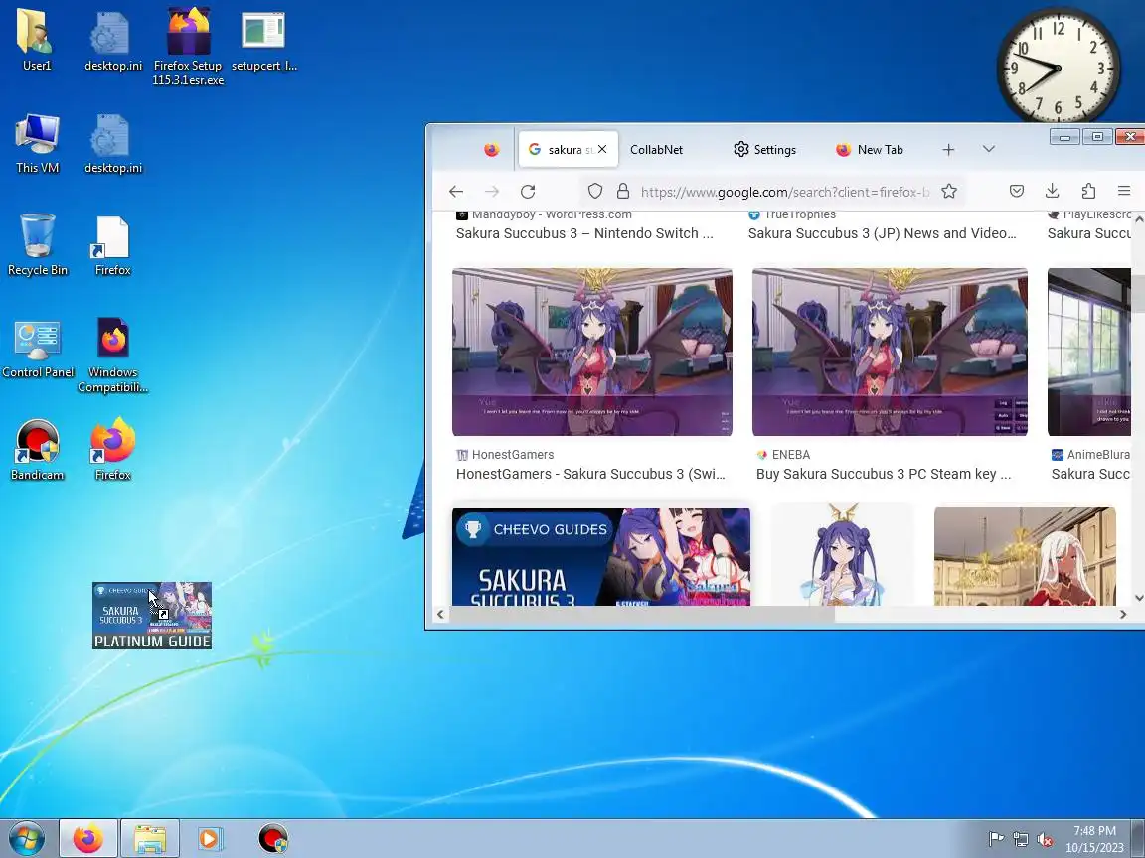Open the ENEBA image thumbnail
Viewport: 1145px width, 858px height.
(891, 353)
